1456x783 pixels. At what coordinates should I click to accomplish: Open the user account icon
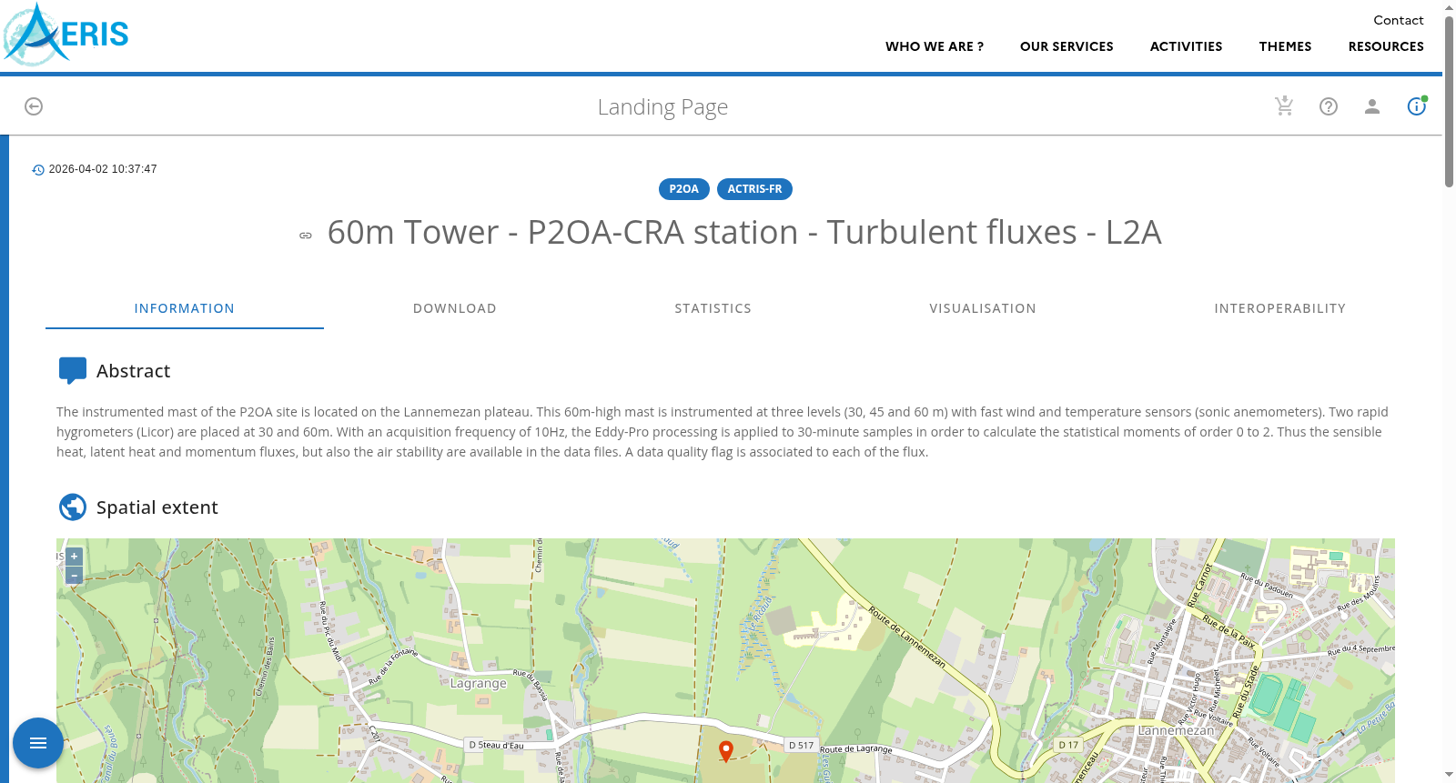(1372, 106)
